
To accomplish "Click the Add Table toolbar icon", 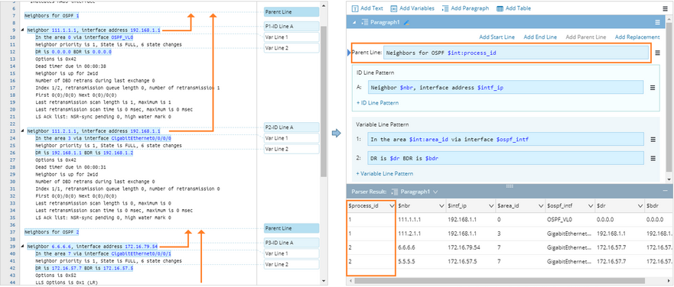I will 500,8.
